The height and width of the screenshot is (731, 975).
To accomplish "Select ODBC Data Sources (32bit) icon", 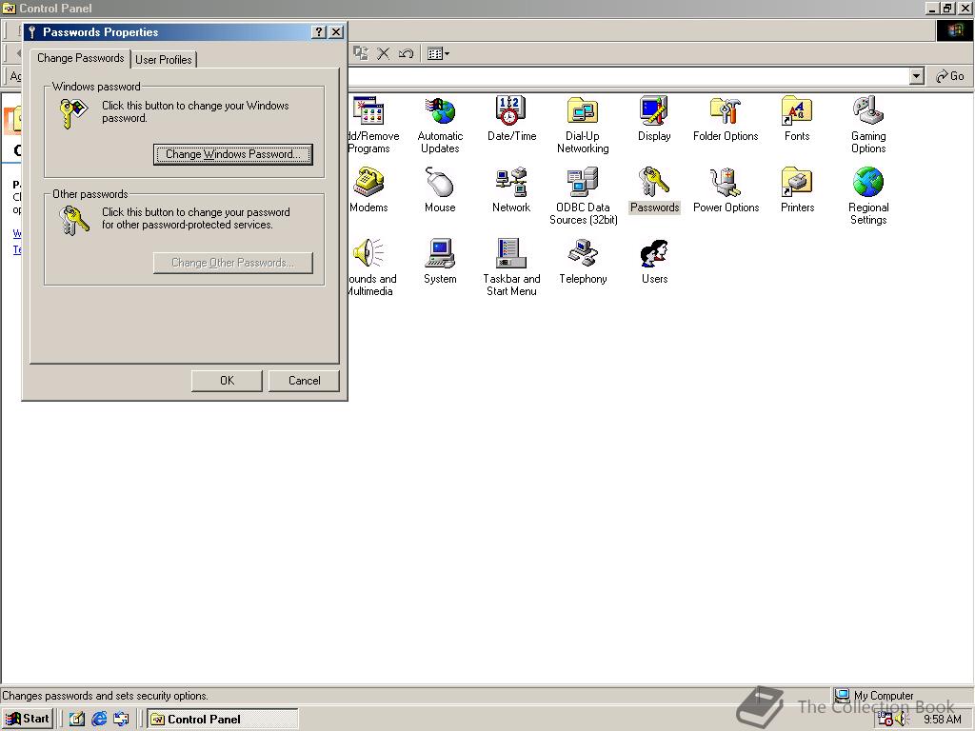I will 583,183.
